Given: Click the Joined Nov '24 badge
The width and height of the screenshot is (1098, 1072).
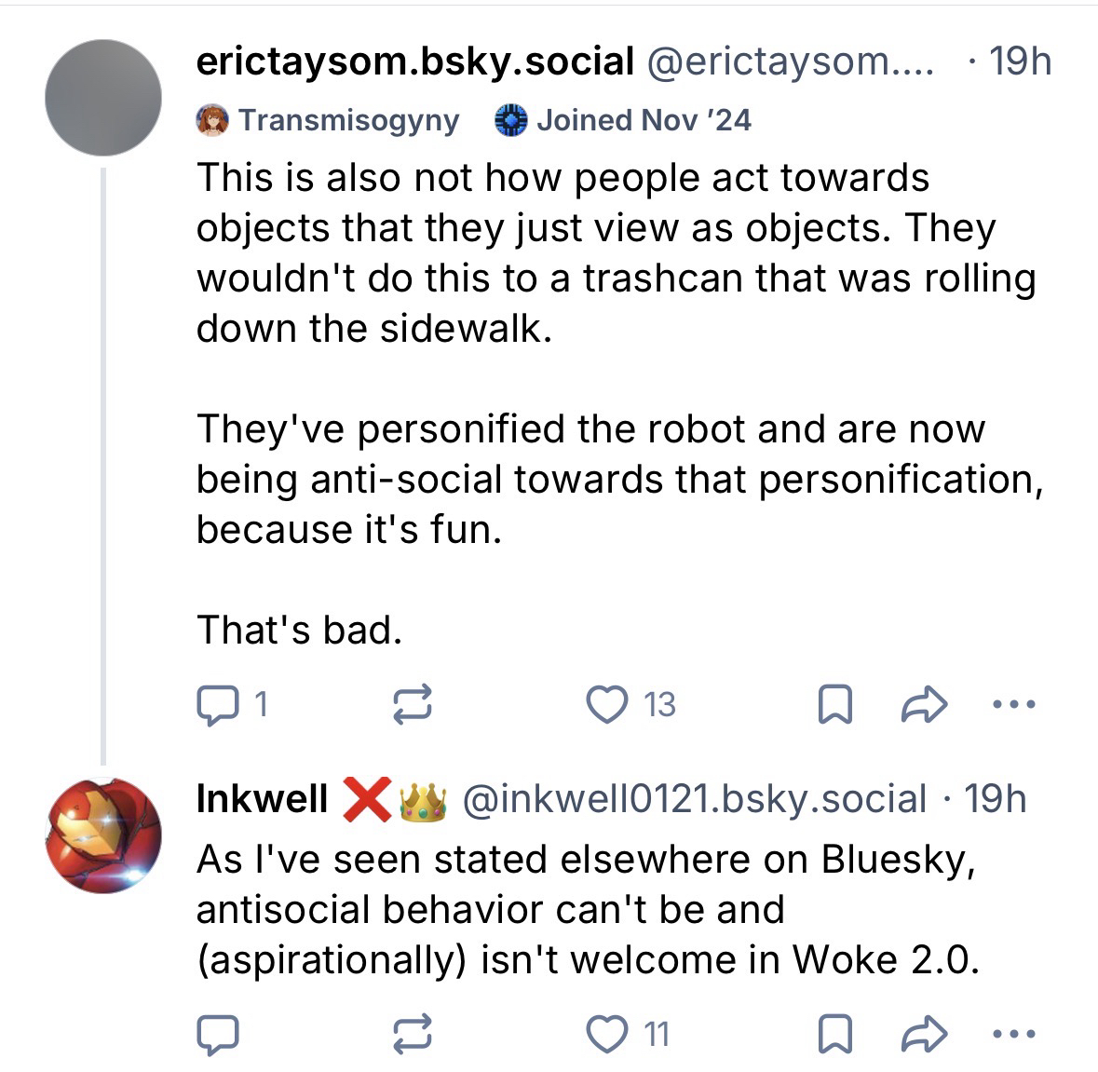Looking at the screenshot, I should (623, 120).
